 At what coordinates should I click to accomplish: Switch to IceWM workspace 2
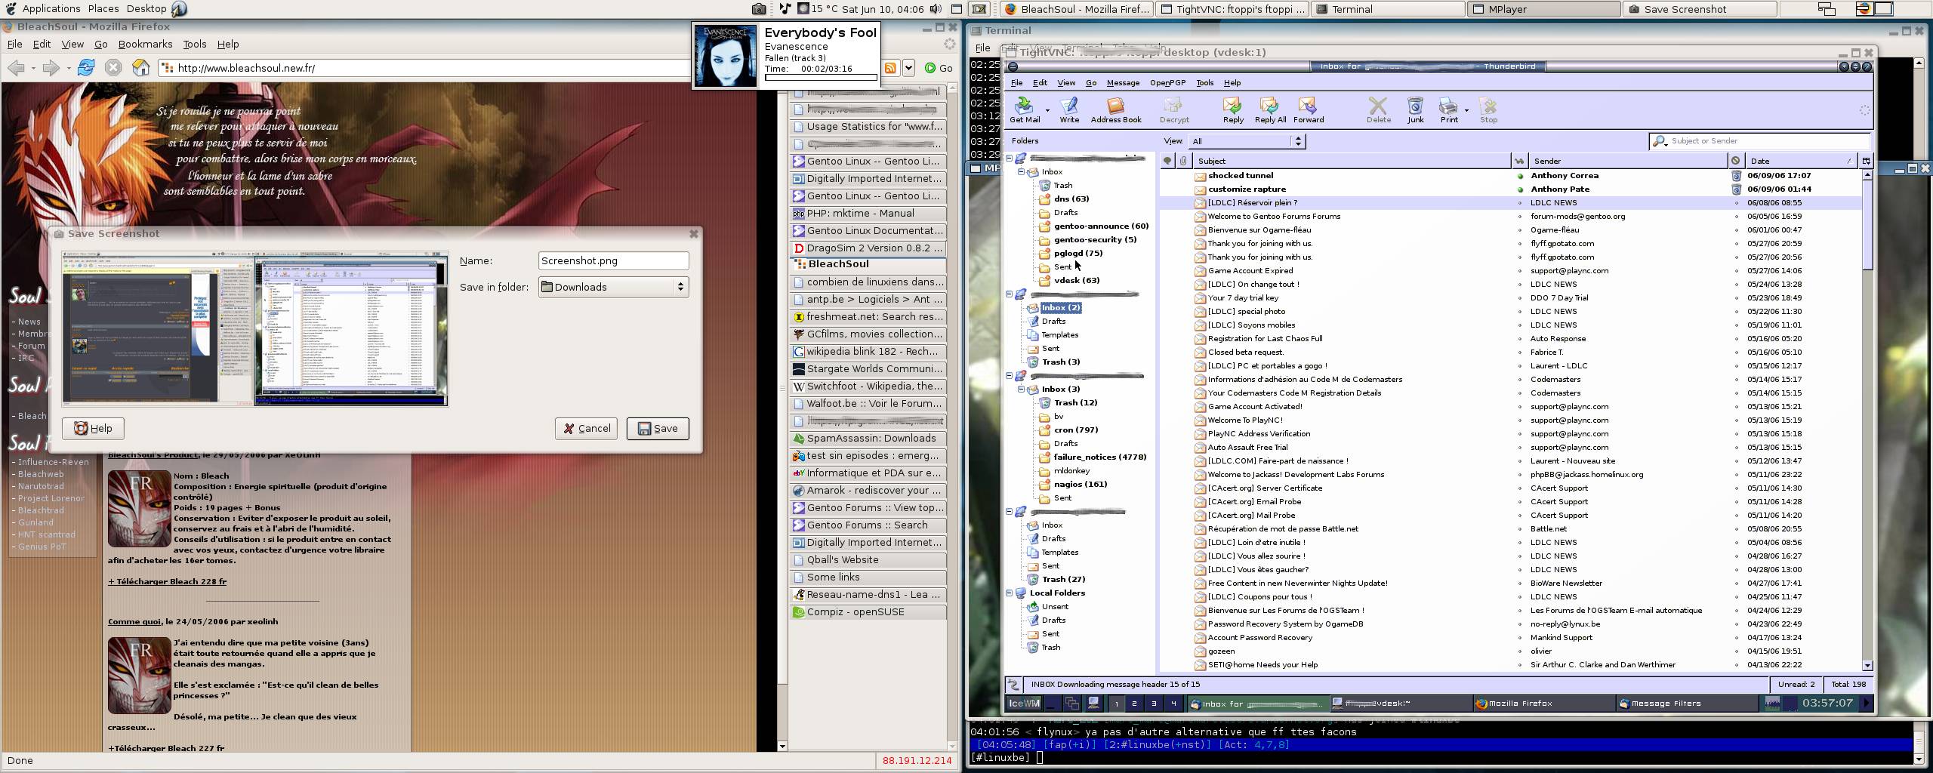[1134, 704]
